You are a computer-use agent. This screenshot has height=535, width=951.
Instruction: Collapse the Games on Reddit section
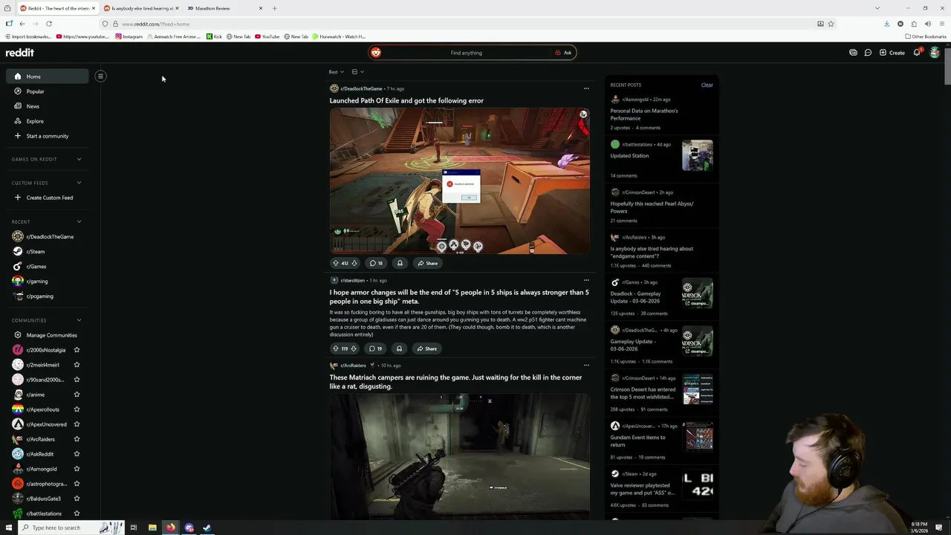[x=79, y=159]
